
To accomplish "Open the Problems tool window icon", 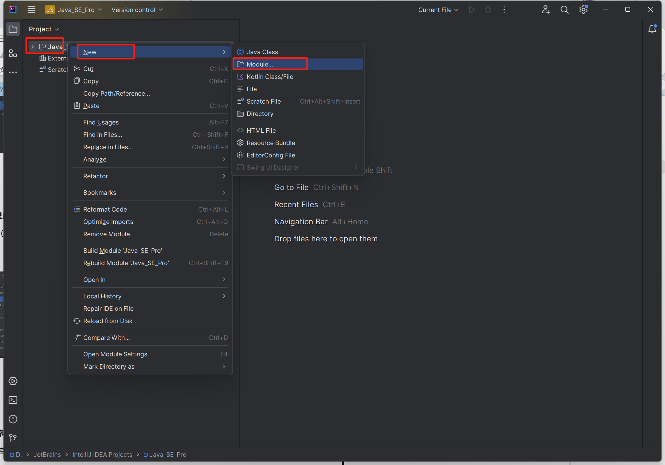I will pyautogui.click(x=13, y=419).
